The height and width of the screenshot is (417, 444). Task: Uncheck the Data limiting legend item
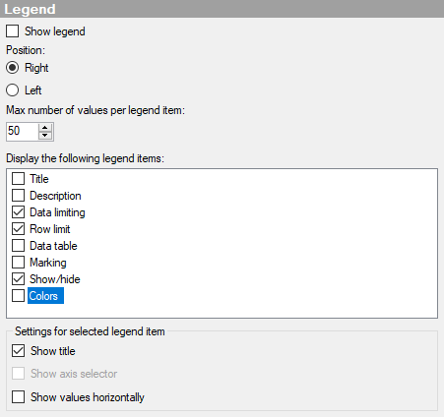tap(18, 212)
